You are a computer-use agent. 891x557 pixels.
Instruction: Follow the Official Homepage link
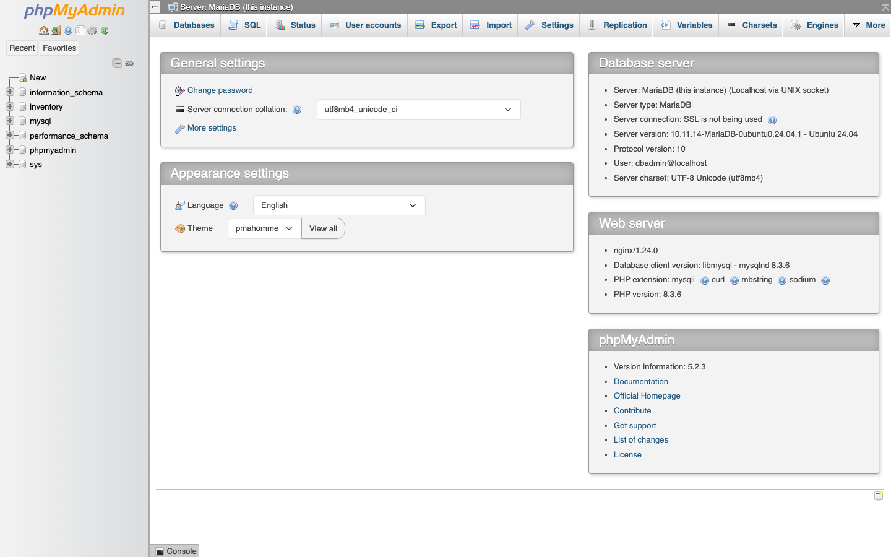click(x=647, y=396)
